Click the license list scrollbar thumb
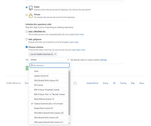Screen dimensions: 151x126 tap(69, 93)
